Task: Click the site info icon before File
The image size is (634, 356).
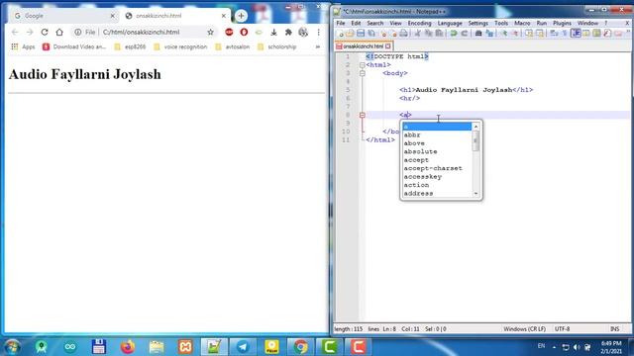Action: click(77, 32)
